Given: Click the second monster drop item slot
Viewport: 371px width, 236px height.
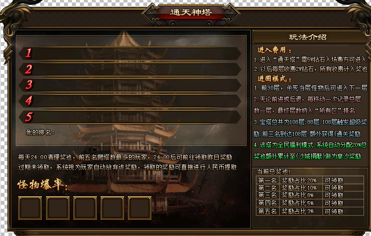Looking at the screenshot, I should pyautogui.click(x=58, y=208).
